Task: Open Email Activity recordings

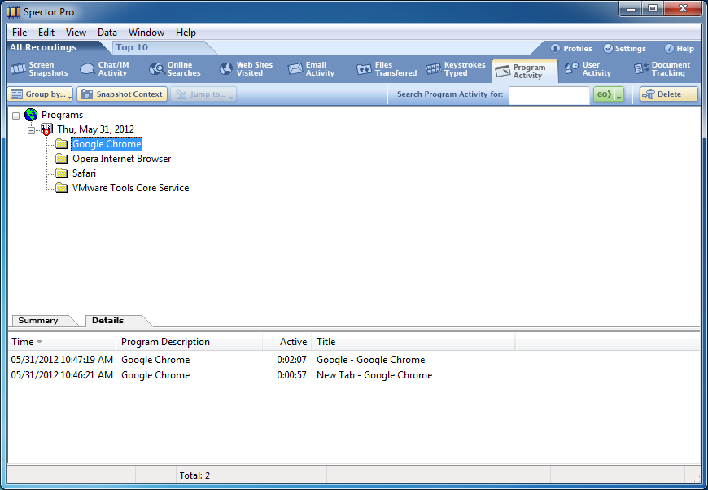Action: point(311,69)
